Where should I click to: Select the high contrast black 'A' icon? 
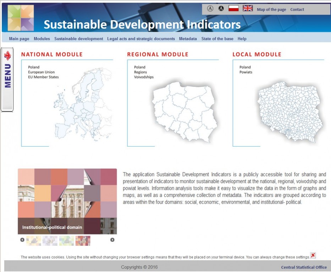[x=221, y=8]
